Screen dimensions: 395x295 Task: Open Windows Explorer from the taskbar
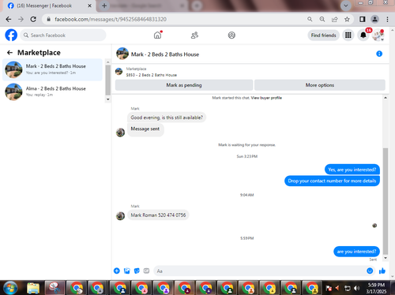tap(33, 288)
